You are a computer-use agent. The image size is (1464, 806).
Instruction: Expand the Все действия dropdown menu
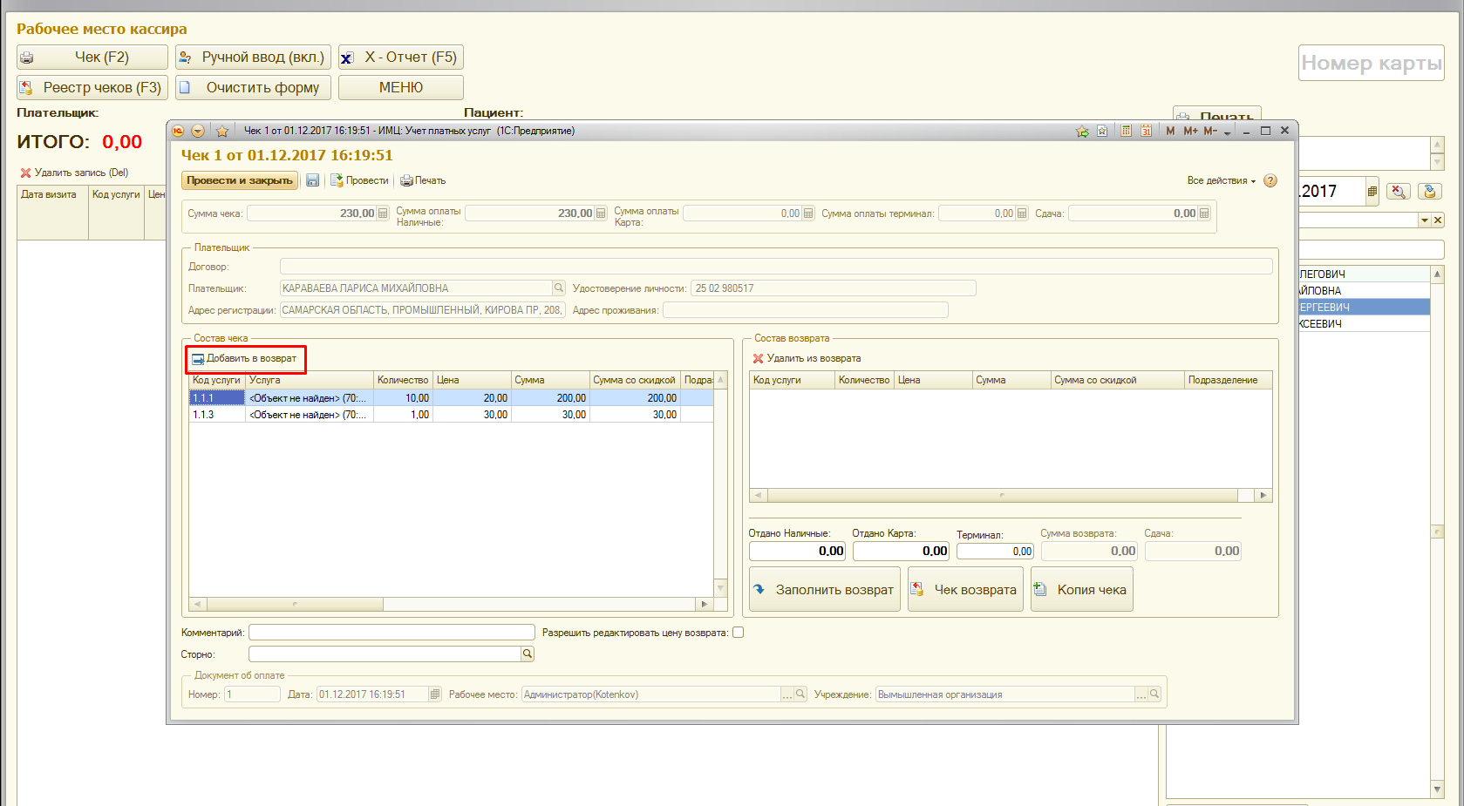tap(1221, 180)
